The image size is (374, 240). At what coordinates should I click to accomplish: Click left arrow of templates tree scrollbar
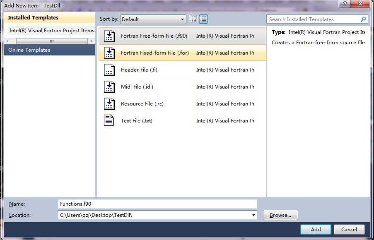tap(7, 41)
